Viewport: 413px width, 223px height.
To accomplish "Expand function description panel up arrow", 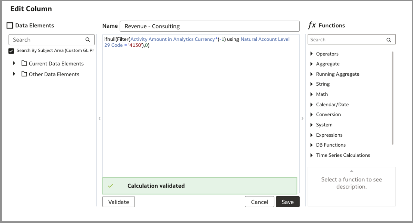I will pos(352,171).
